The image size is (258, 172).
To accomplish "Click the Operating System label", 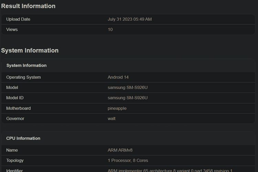I will click(23, 77).
